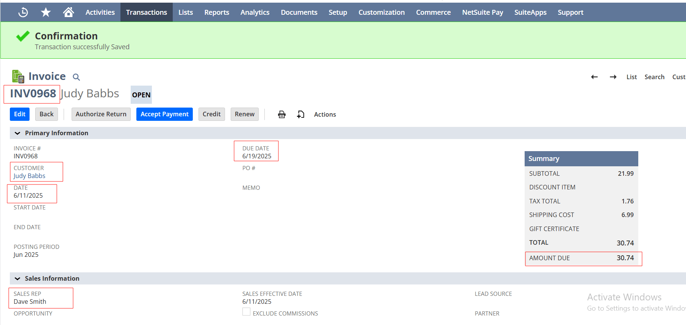Open the Actions dropdown menu

click(325, 114)
